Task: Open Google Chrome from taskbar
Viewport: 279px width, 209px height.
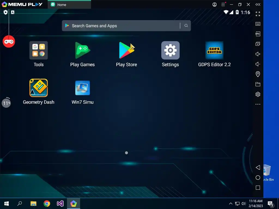Action: pyautogui.click(x=47, y=204)
